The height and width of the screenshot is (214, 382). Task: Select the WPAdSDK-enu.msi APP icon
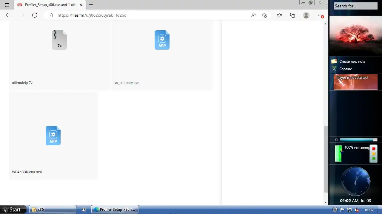53,136
